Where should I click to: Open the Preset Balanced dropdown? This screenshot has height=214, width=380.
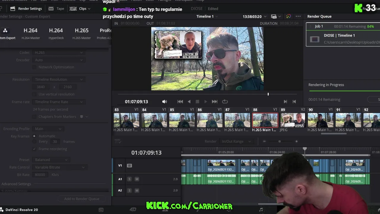click(51, 160)
